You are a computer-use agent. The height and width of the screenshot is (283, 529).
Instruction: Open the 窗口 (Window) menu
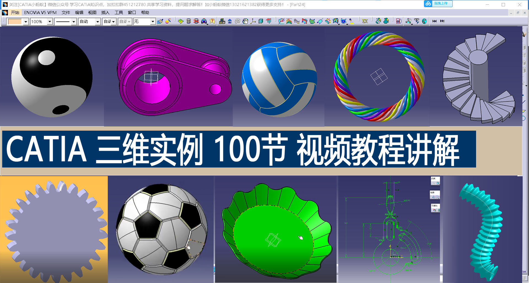click(x=132, y=13)
